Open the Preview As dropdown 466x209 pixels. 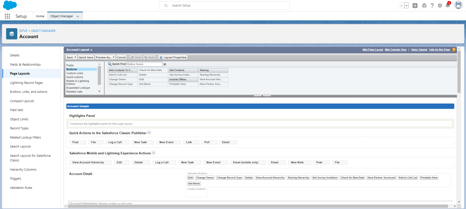(105, 57)
